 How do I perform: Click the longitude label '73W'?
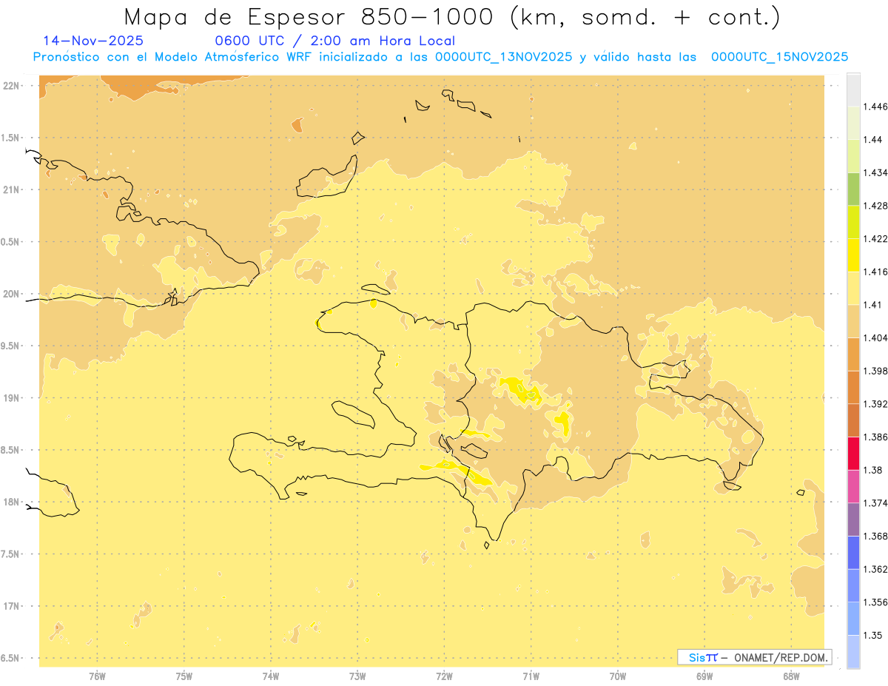357,676
